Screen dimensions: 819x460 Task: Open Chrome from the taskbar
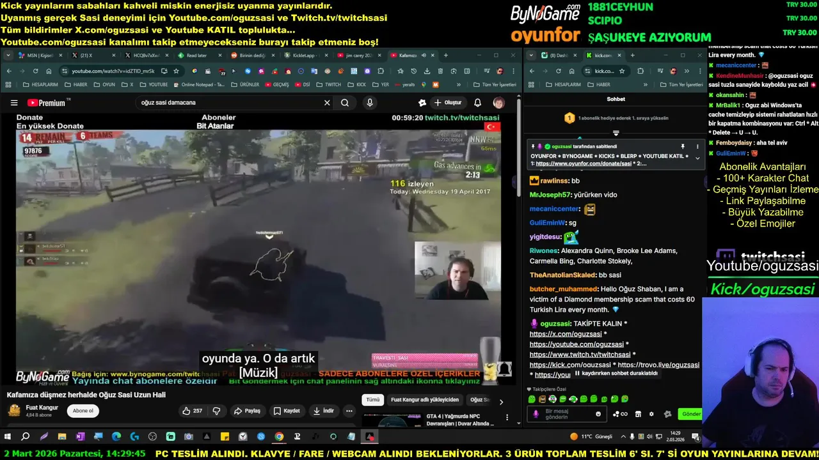pyautogui.click(x=279, y=437)
